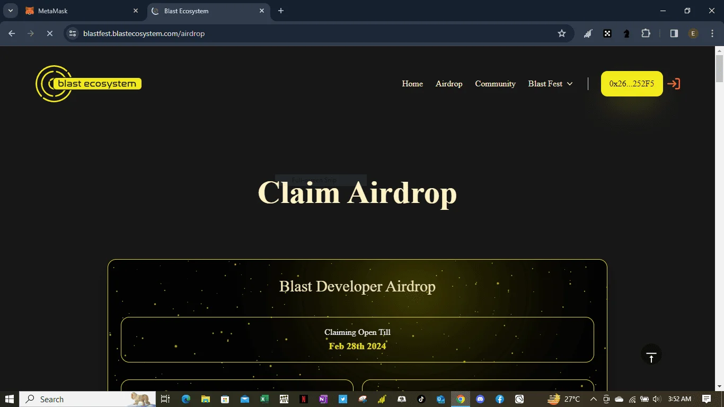724x407 pixels.
Task: Open Netflix from taskbar
Action: point(304,399)
